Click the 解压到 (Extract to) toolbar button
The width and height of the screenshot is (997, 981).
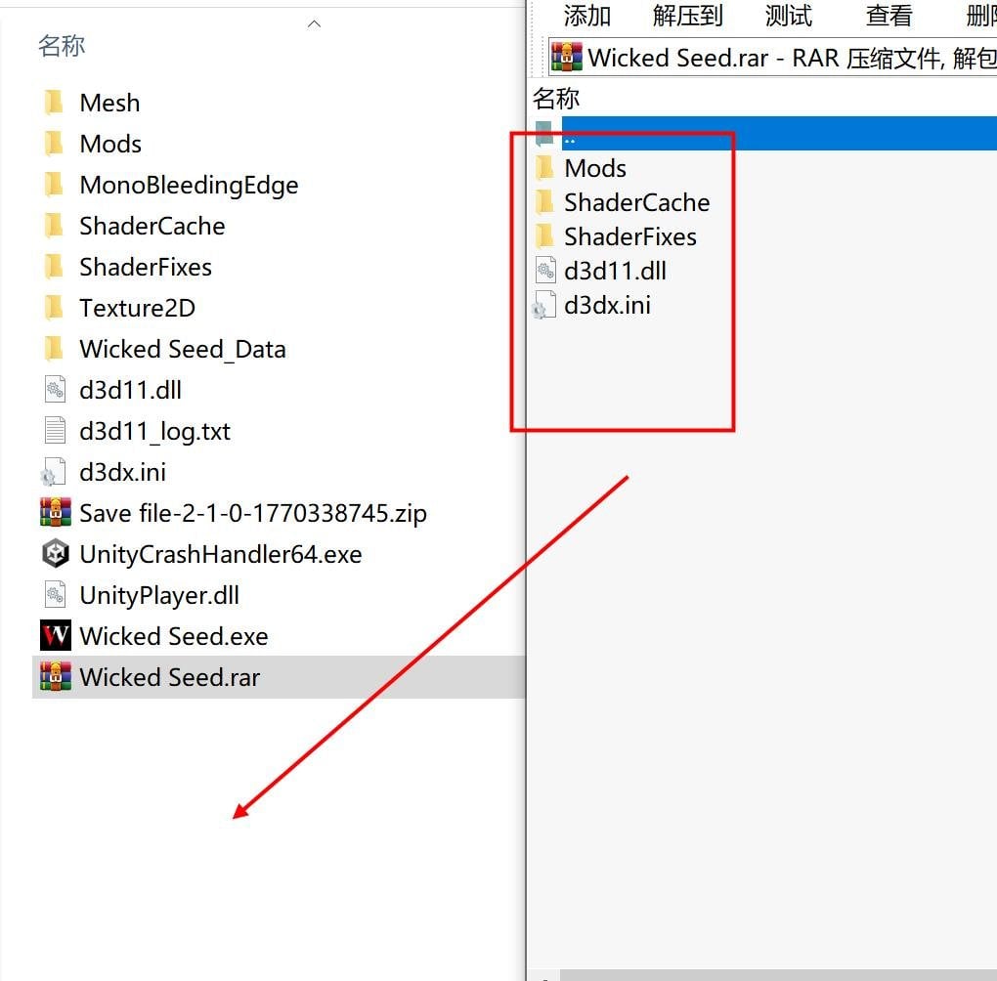coord(687,16)
